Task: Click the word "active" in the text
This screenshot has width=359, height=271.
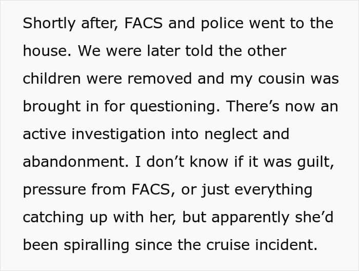Action: [45, 134]
